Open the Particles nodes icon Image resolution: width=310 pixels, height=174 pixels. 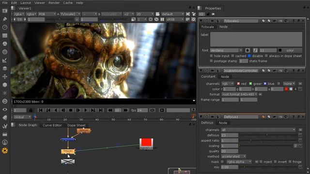(5, 93)
